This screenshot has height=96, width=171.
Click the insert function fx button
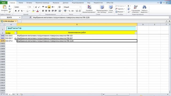click(x=30, y=17)
